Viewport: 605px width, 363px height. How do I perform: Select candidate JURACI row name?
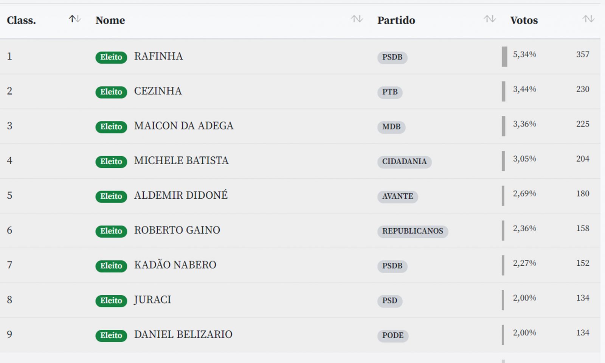152,300
